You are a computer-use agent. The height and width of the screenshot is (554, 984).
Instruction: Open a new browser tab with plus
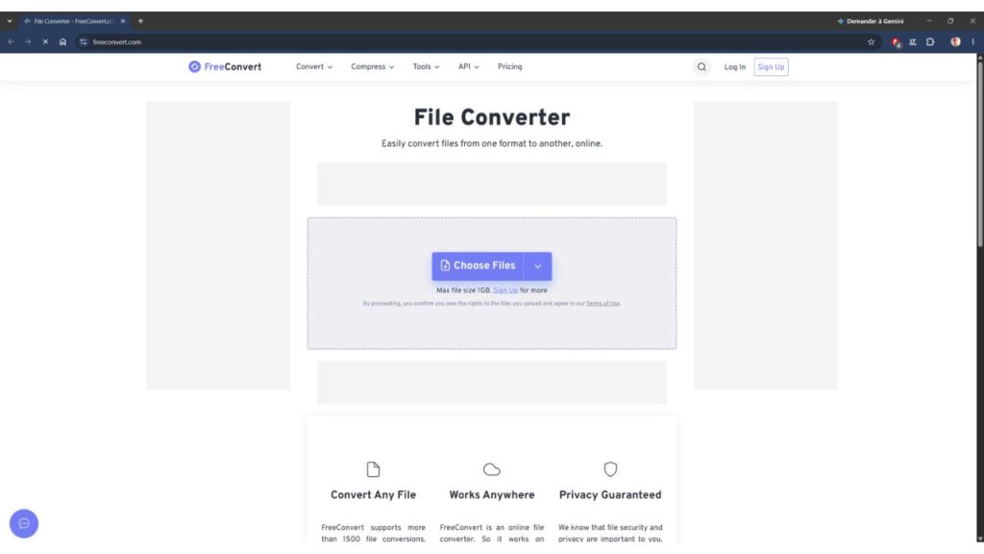(140, 21)
